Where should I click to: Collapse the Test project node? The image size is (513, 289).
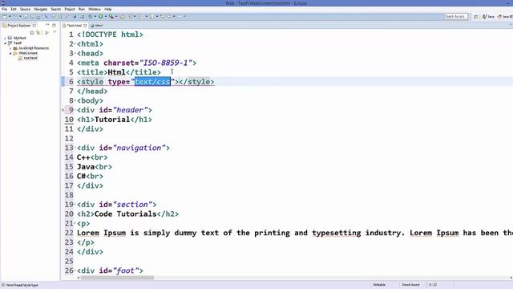coord(6,43)
